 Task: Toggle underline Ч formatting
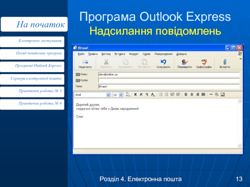(x=147, y=95)
